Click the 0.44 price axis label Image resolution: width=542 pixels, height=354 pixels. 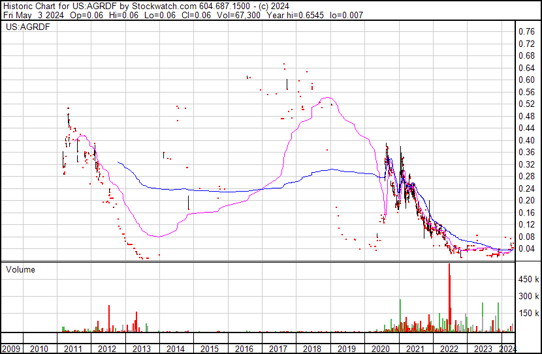pos(526,128)
